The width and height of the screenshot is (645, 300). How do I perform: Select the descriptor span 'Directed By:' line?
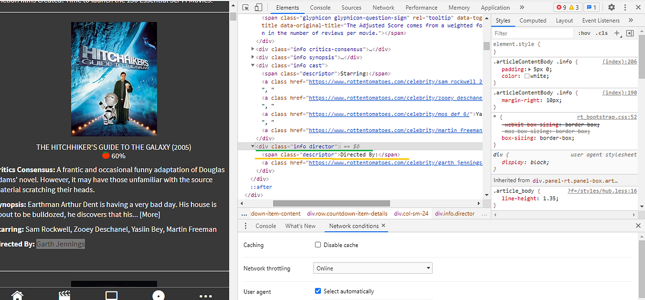(331, 155)
